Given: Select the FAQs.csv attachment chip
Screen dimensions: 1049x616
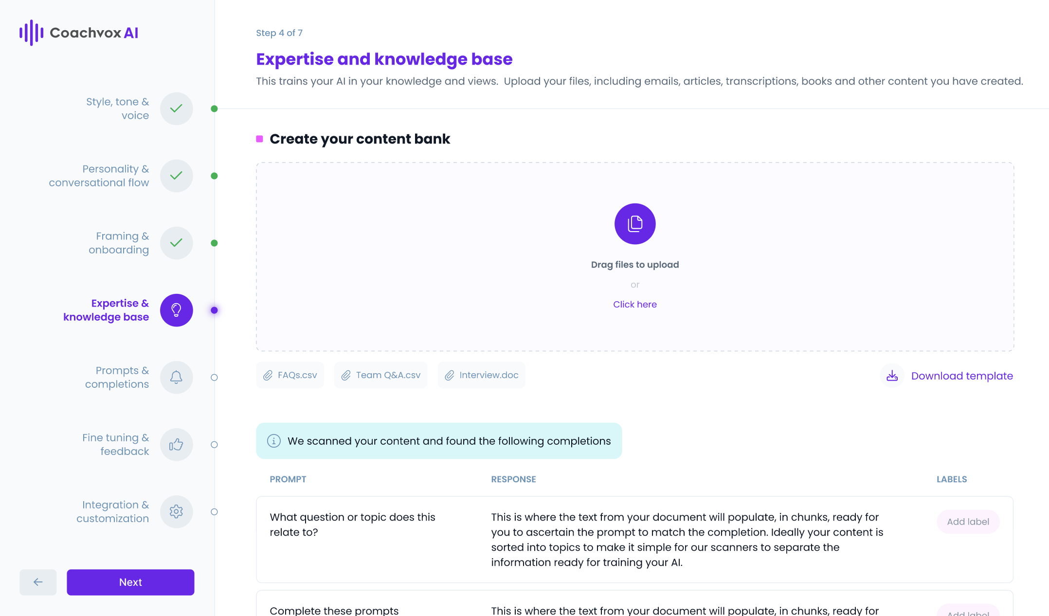Looking at the screenshot, I should click(290, 375).
